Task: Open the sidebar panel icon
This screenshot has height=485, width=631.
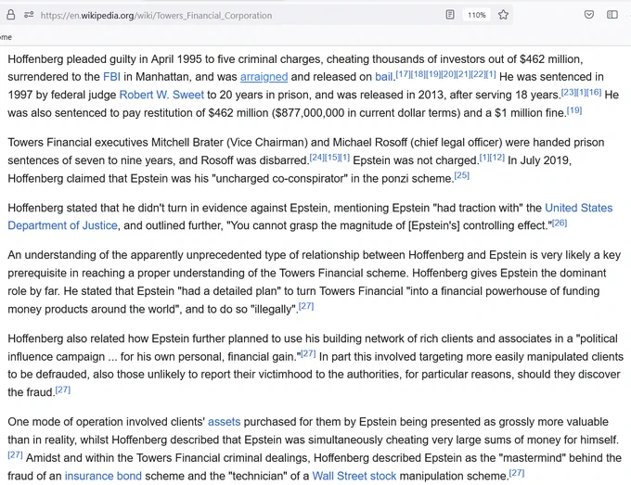Action: [x=612, y=15]
